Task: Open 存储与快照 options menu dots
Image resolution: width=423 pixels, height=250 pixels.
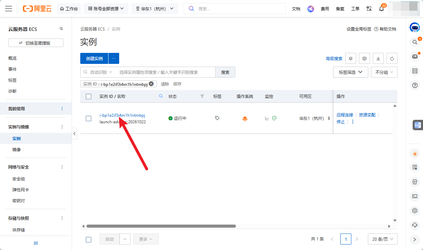Action: tap(62, 218)
